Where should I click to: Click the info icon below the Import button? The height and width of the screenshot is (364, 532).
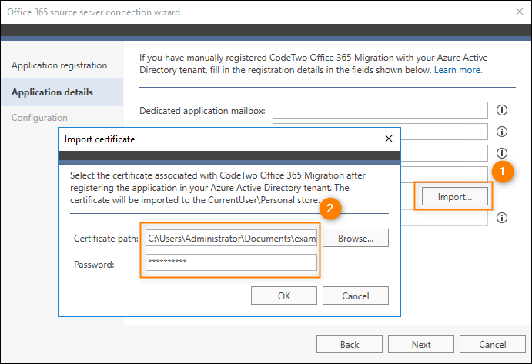pos(502,218)
